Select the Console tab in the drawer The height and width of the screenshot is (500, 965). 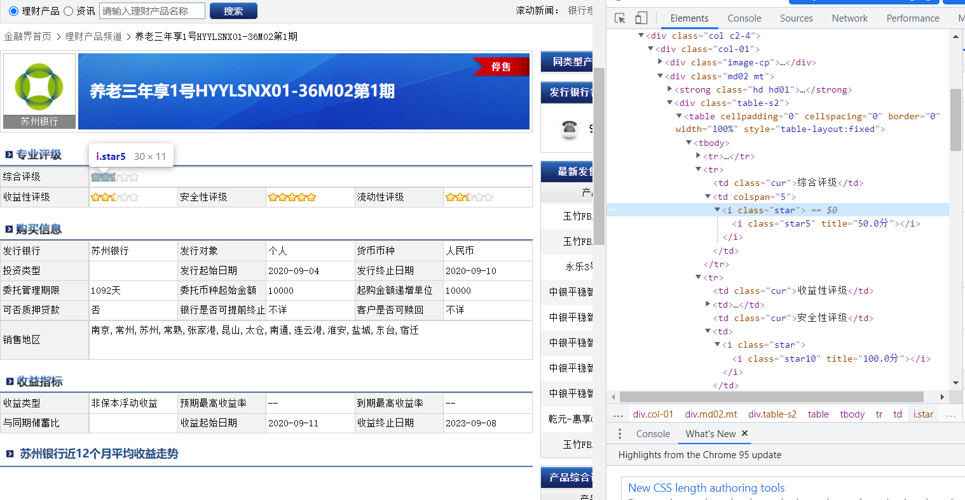pyautogui.click(x=653, y=434)
